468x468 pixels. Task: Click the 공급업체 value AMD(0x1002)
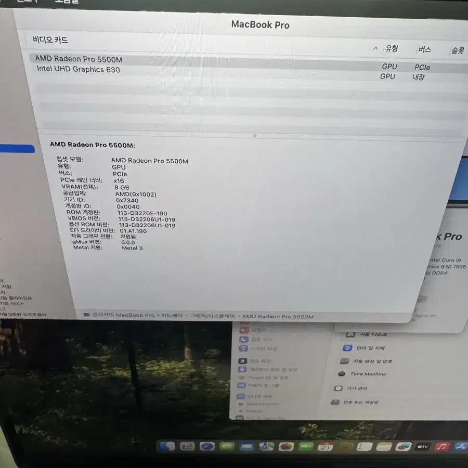pos(136,194)
